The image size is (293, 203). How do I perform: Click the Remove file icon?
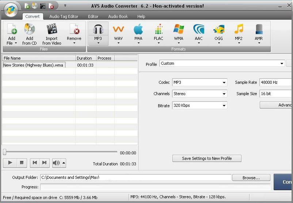point(74,29)
